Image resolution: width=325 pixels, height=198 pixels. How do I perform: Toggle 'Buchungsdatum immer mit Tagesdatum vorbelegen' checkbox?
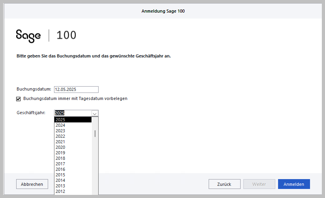[x=18, y=99]
